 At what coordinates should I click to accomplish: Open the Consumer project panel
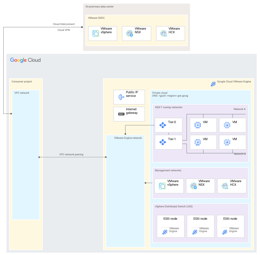[x=22, y=81]
